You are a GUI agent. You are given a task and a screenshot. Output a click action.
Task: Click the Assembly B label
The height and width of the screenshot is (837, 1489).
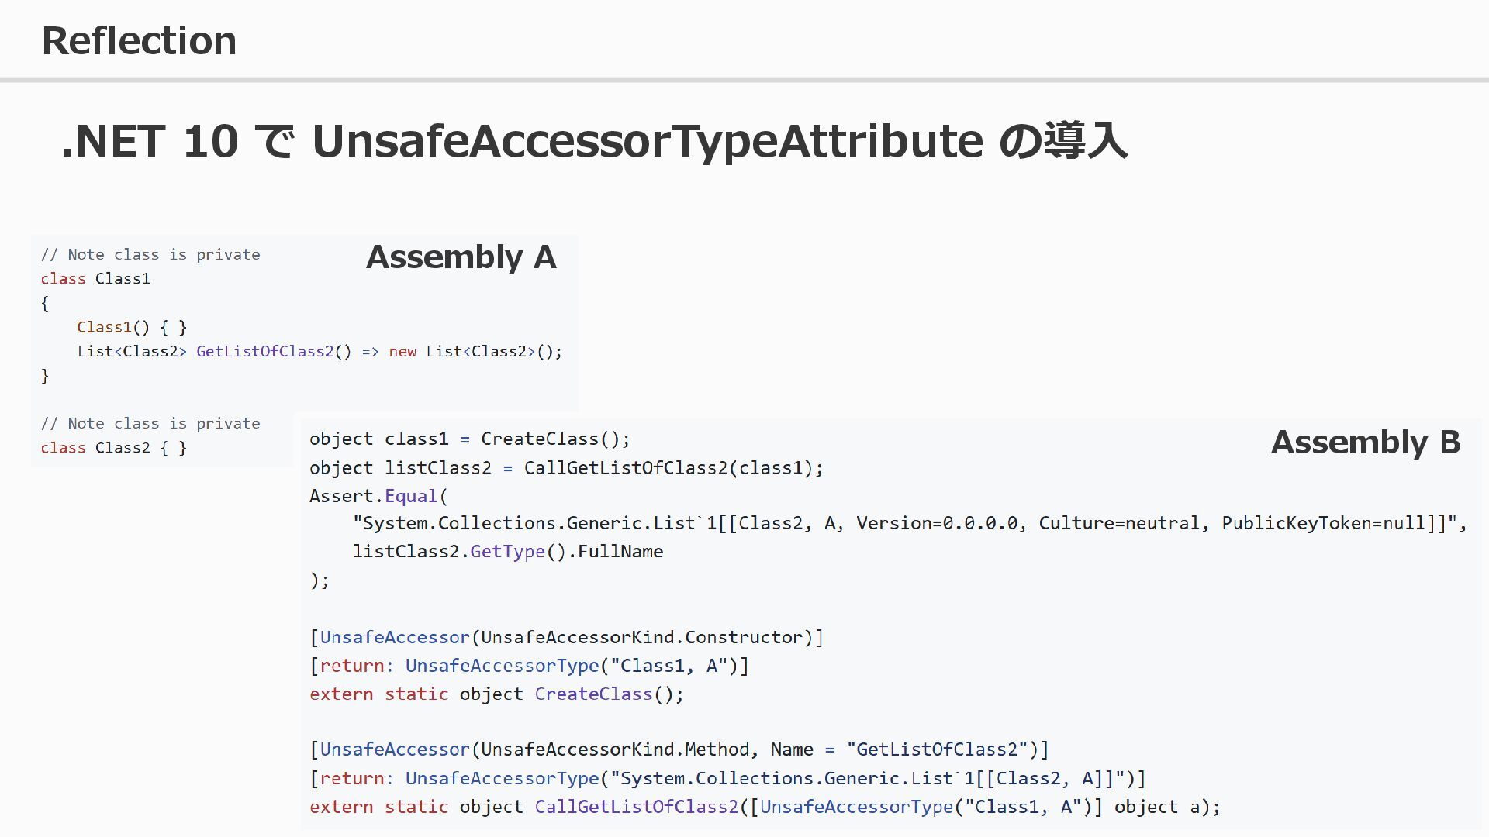tap(1365, 442)
